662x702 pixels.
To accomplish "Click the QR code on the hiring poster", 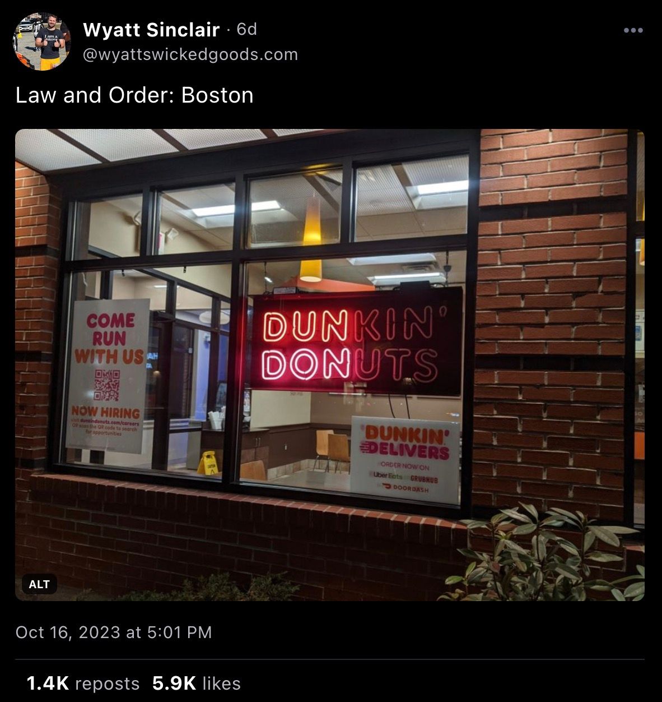I will 106,385.
